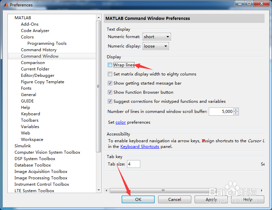The image size is (272, 210).
Task: Select Figure Copy Template item
Action: point(43,82)
